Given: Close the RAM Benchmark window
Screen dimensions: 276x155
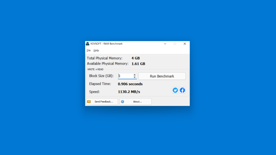Looking at the screenshot, I should (185, 44).
